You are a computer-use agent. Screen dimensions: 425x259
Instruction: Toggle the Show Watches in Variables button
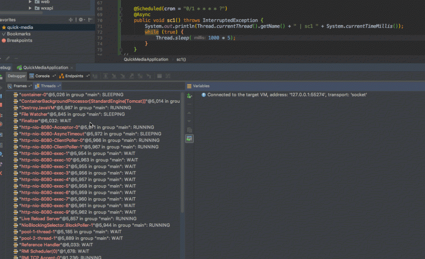pyautogui.click(x=190, y=138)
